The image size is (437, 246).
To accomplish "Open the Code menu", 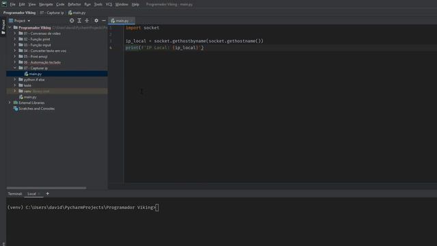I will tap(60, 5).
